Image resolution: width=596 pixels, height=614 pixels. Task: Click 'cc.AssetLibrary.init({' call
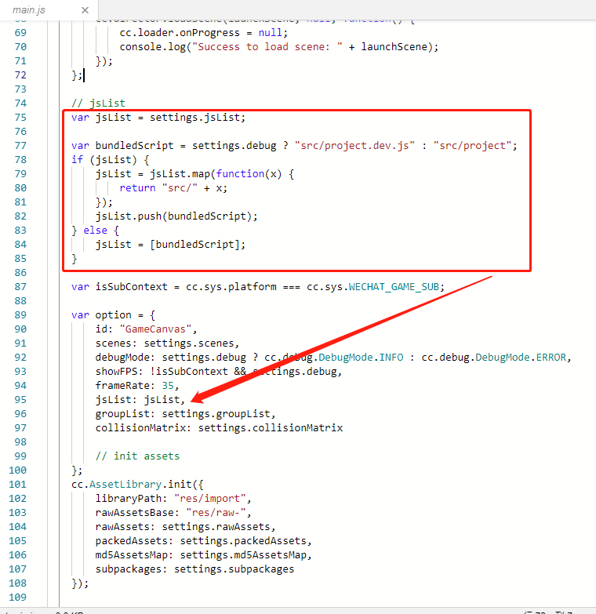click(x=137, y=485)
